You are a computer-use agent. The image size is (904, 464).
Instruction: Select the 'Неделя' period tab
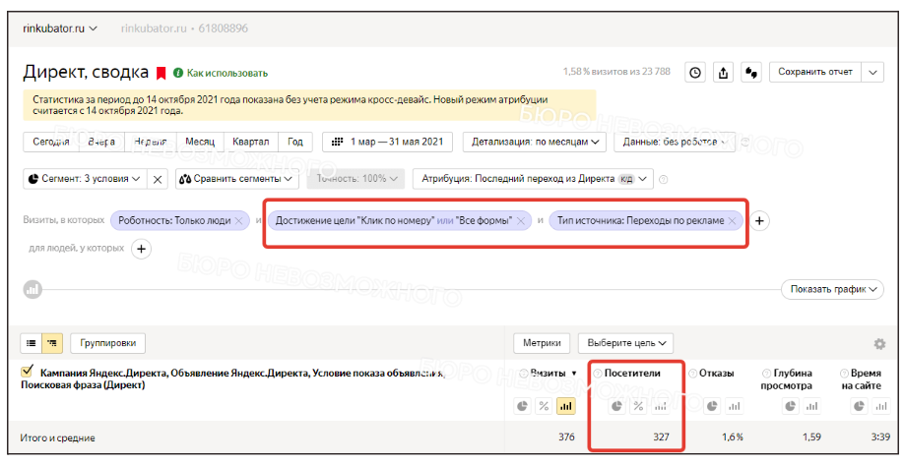click(150, 142)
